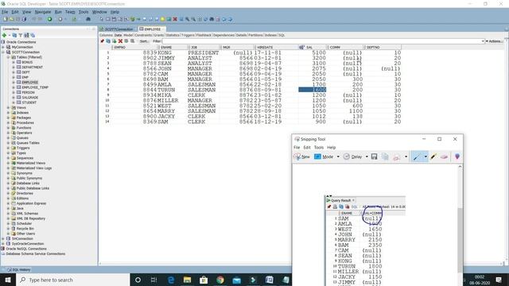Expand the Views node
This screenshot has width=509, height=286.
(9, 107)
